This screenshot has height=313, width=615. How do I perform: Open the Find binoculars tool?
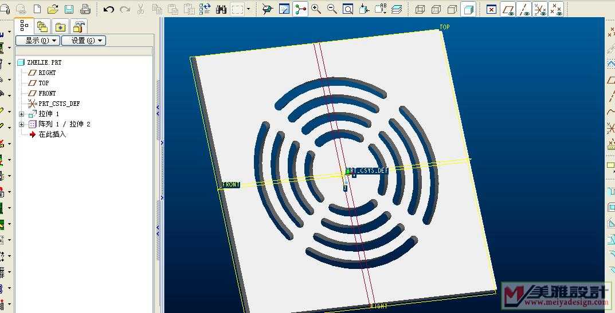click(x=221, y=9)
